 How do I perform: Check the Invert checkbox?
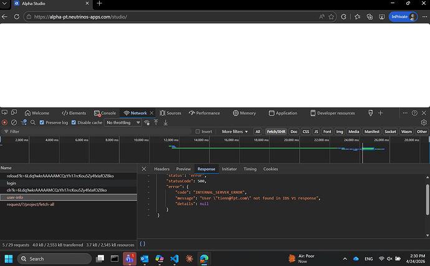(x=198, y=132)
